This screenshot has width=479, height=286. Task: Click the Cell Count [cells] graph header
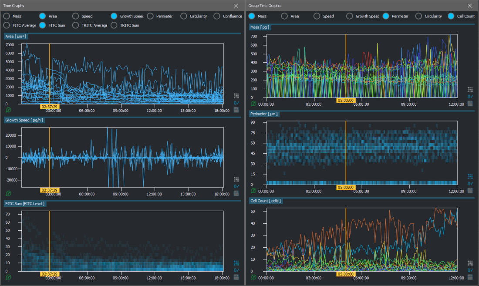pyautogui.click(x=266, y=201)
